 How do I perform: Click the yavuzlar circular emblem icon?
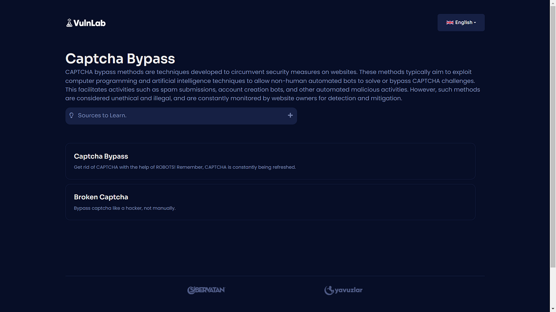click(x=329, y=290)
